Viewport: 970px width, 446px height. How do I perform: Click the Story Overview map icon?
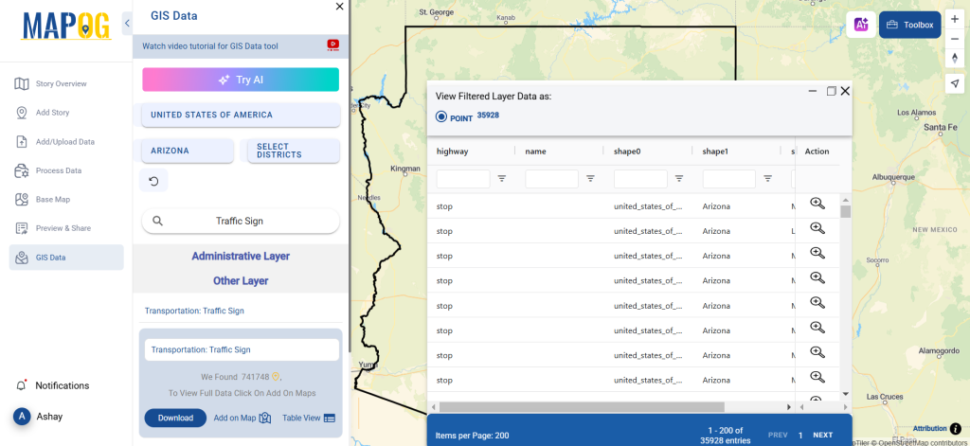pos(22,83)
